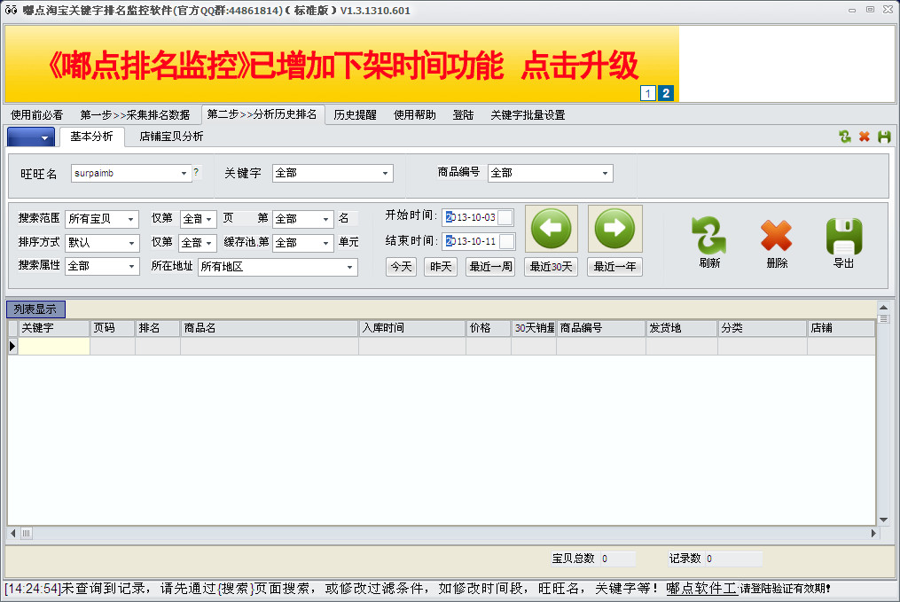This screenshot has width=900, height=602.
Task: Click vertical scrollbar down arrow
Action: 884,520
